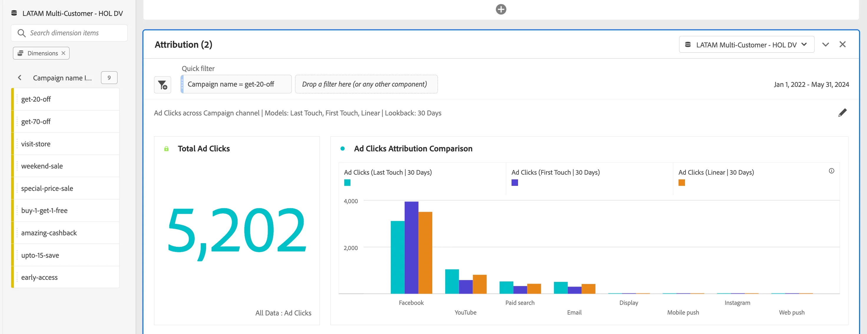867x334 pixels.
Task: Click the teal dot beside Ad Clicks Attribution Comparison
Action: pyautogui.click(x=342, y=148)
